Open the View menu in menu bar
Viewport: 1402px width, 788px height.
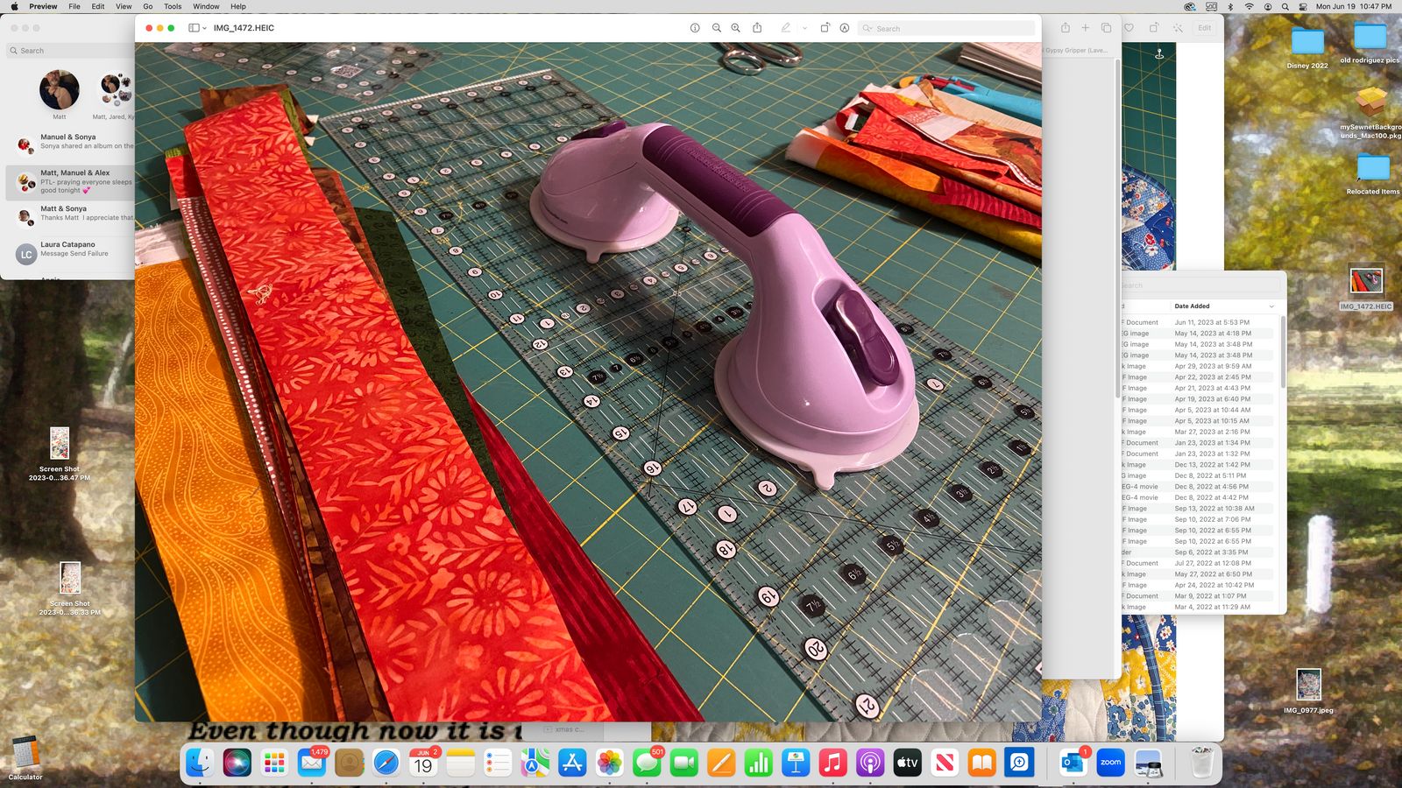124,6
